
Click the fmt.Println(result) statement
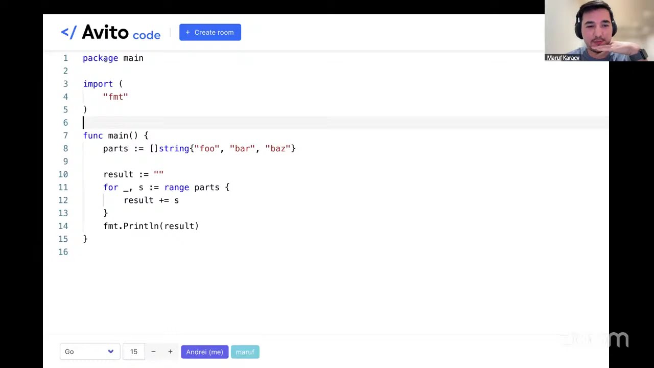coord(151,226)
